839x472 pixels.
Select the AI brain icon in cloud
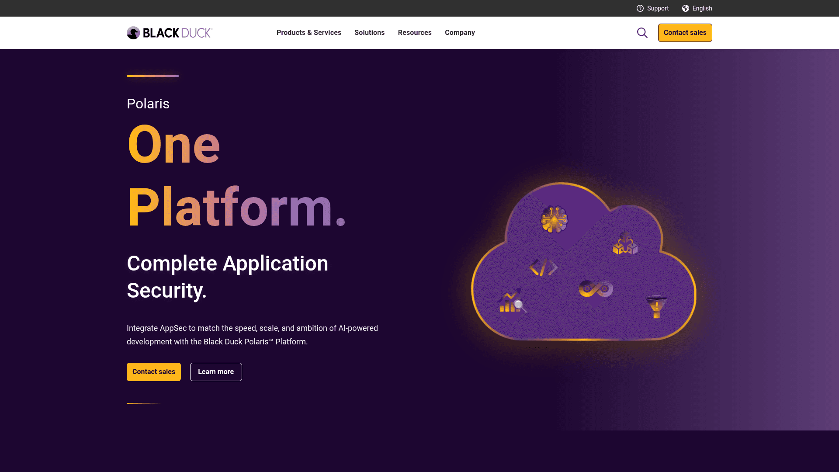[x=554, y=219]
